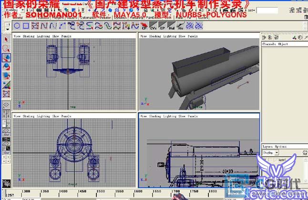This screenshot has height=200, width=308.
Task: Open Lighting menu in perspective panel
Action: tap(170, 36)
